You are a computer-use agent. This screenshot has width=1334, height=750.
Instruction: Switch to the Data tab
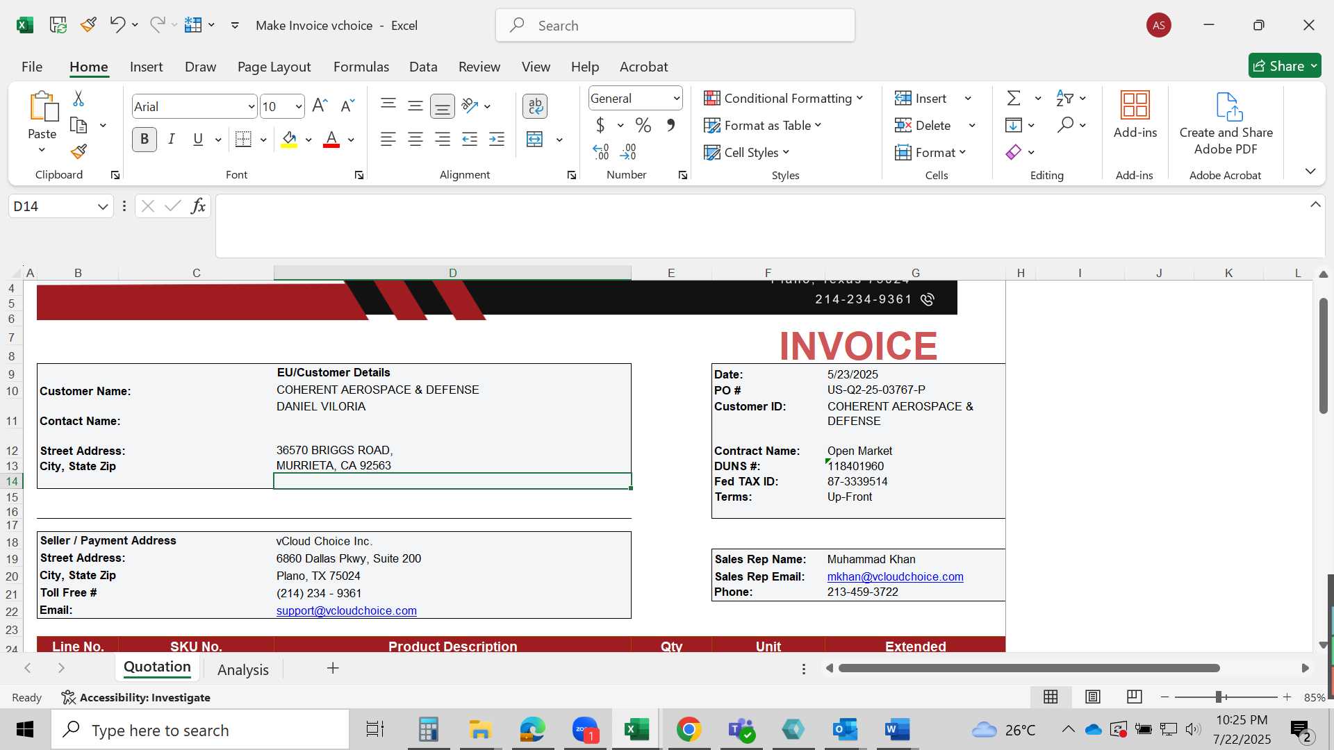coord(423,67)
